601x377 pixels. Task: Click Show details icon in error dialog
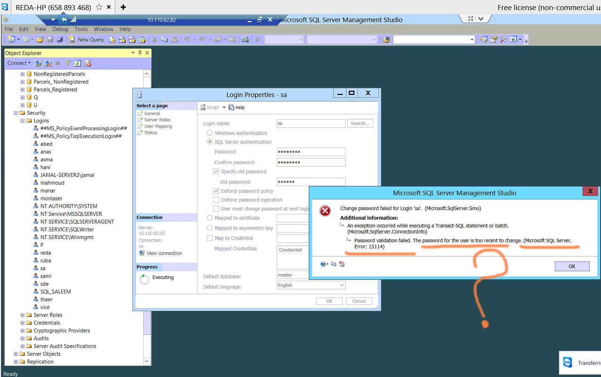[x=342, y=264]
